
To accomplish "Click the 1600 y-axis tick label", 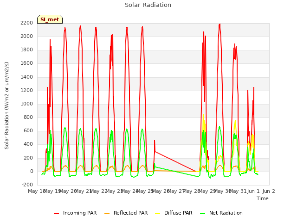I will [x=27, y=63].
